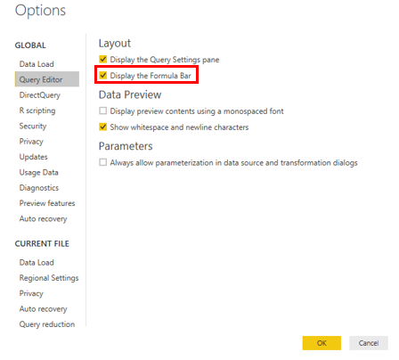Uncheck Display the Formula Bar

(x=103, y=75)
